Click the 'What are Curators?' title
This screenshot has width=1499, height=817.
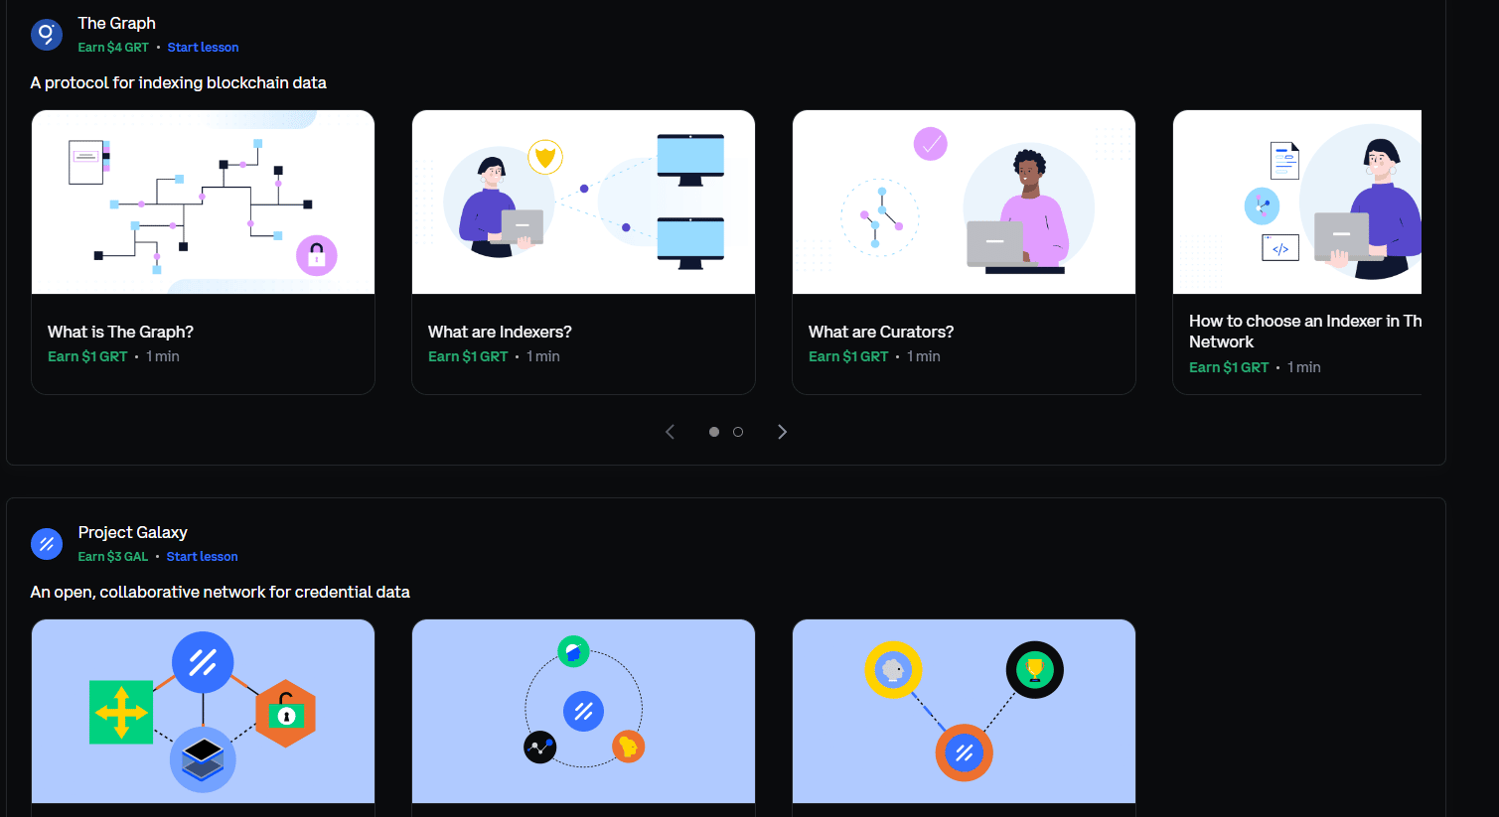pos(881,332)
